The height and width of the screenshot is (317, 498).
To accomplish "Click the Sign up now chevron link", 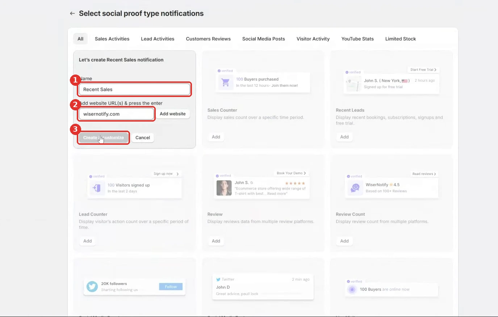I will (x=166, y=174).
